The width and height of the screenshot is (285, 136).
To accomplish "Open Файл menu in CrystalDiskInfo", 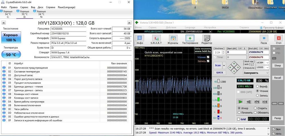I will tap(4, 7).
